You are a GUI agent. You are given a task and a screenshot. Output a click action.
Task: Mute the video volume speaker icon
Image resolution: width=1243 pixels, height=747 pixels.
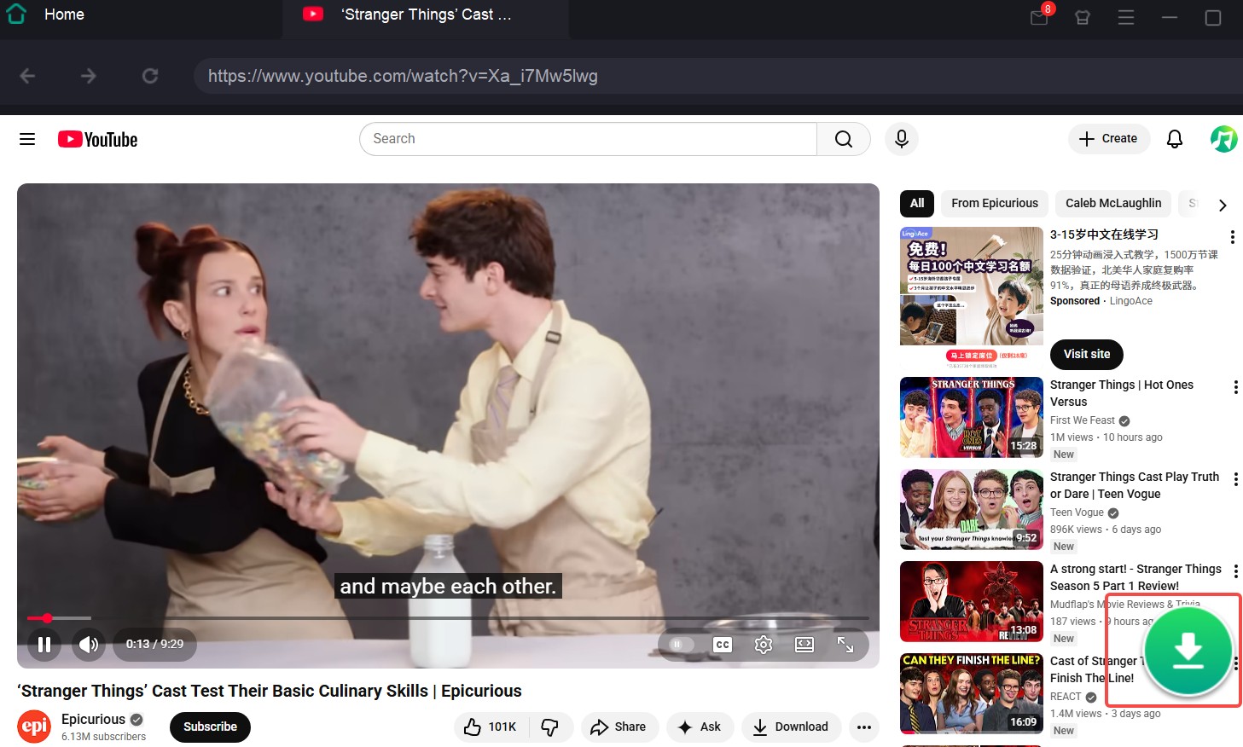coord(88,645)
